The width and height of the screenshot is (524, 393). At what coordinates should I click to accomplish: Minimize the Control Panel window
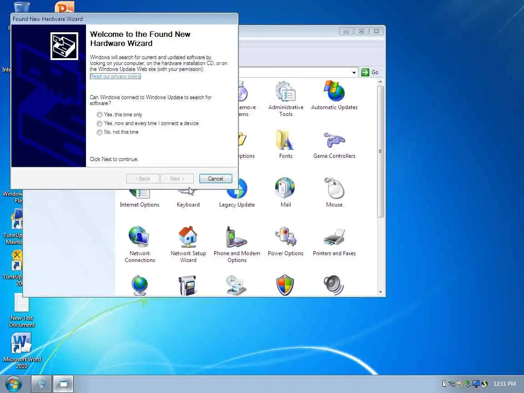click(346, 31)
